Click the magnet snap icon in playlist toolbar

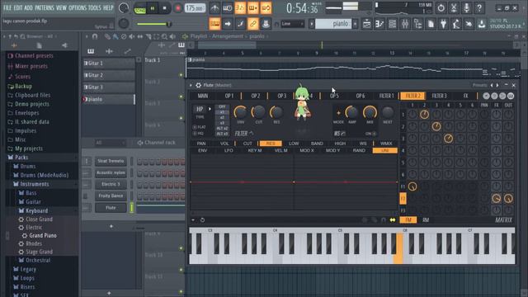tap(95, 36)
